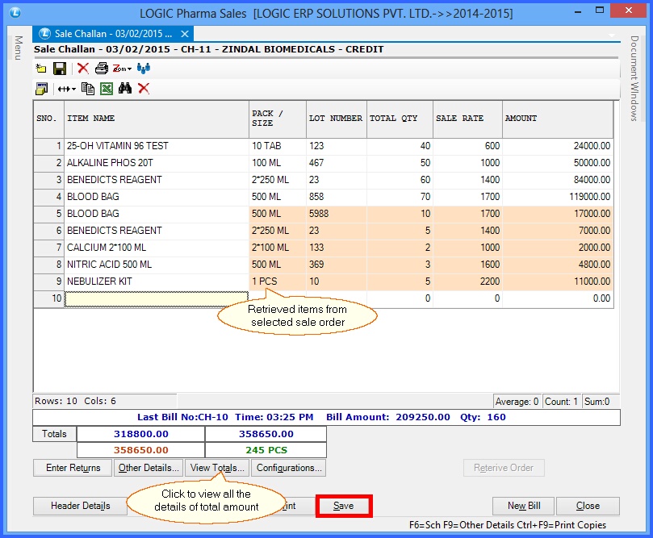Click the Save button

pyautogui.click(x=344, y=506)
